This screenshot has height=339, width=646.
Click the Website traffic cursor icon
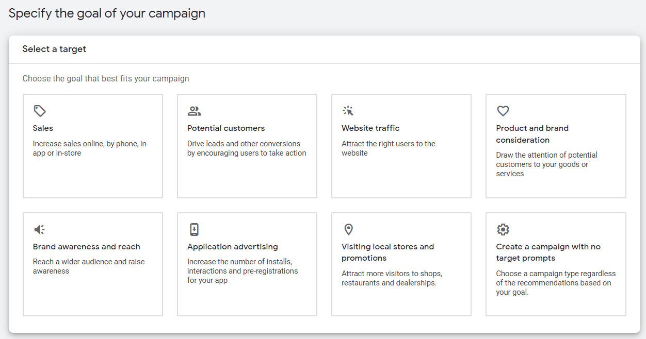click(x=348, y=110)
